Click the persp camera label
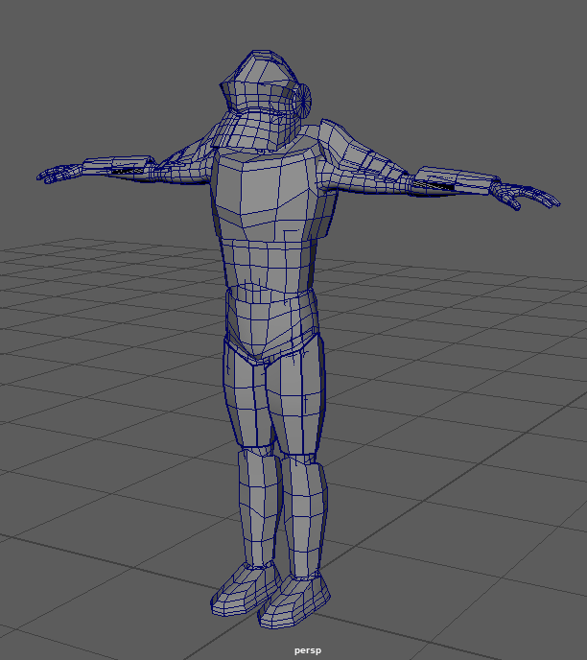 307,650
